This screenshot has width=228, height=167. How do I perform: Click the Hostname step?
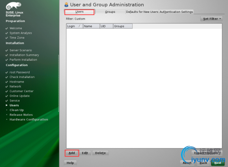17,82
